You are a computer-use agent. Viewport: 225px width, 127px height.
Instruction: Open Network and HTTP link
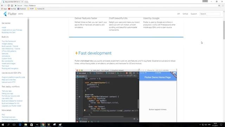[8, 82]
